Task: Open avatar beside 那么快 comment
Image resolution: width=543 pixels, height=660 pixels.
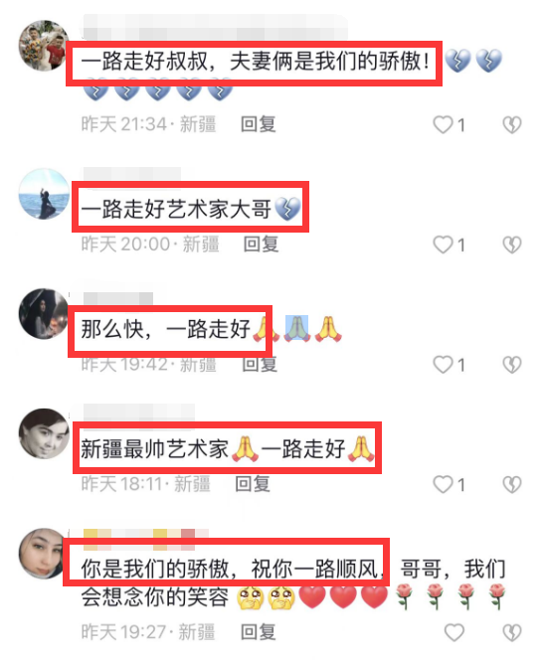Action: (x=44, y=314)
